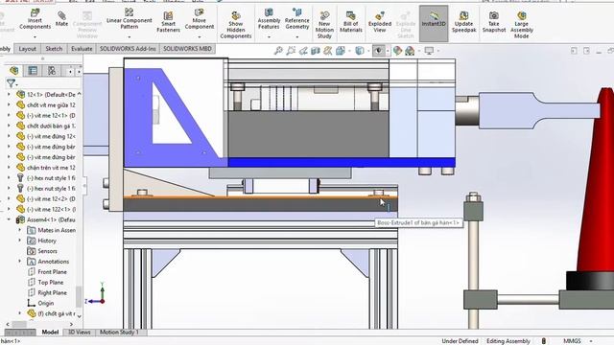Open the SOLIDWORKS Add-Ins tab
Screen dimensions: 614x345
128,49
